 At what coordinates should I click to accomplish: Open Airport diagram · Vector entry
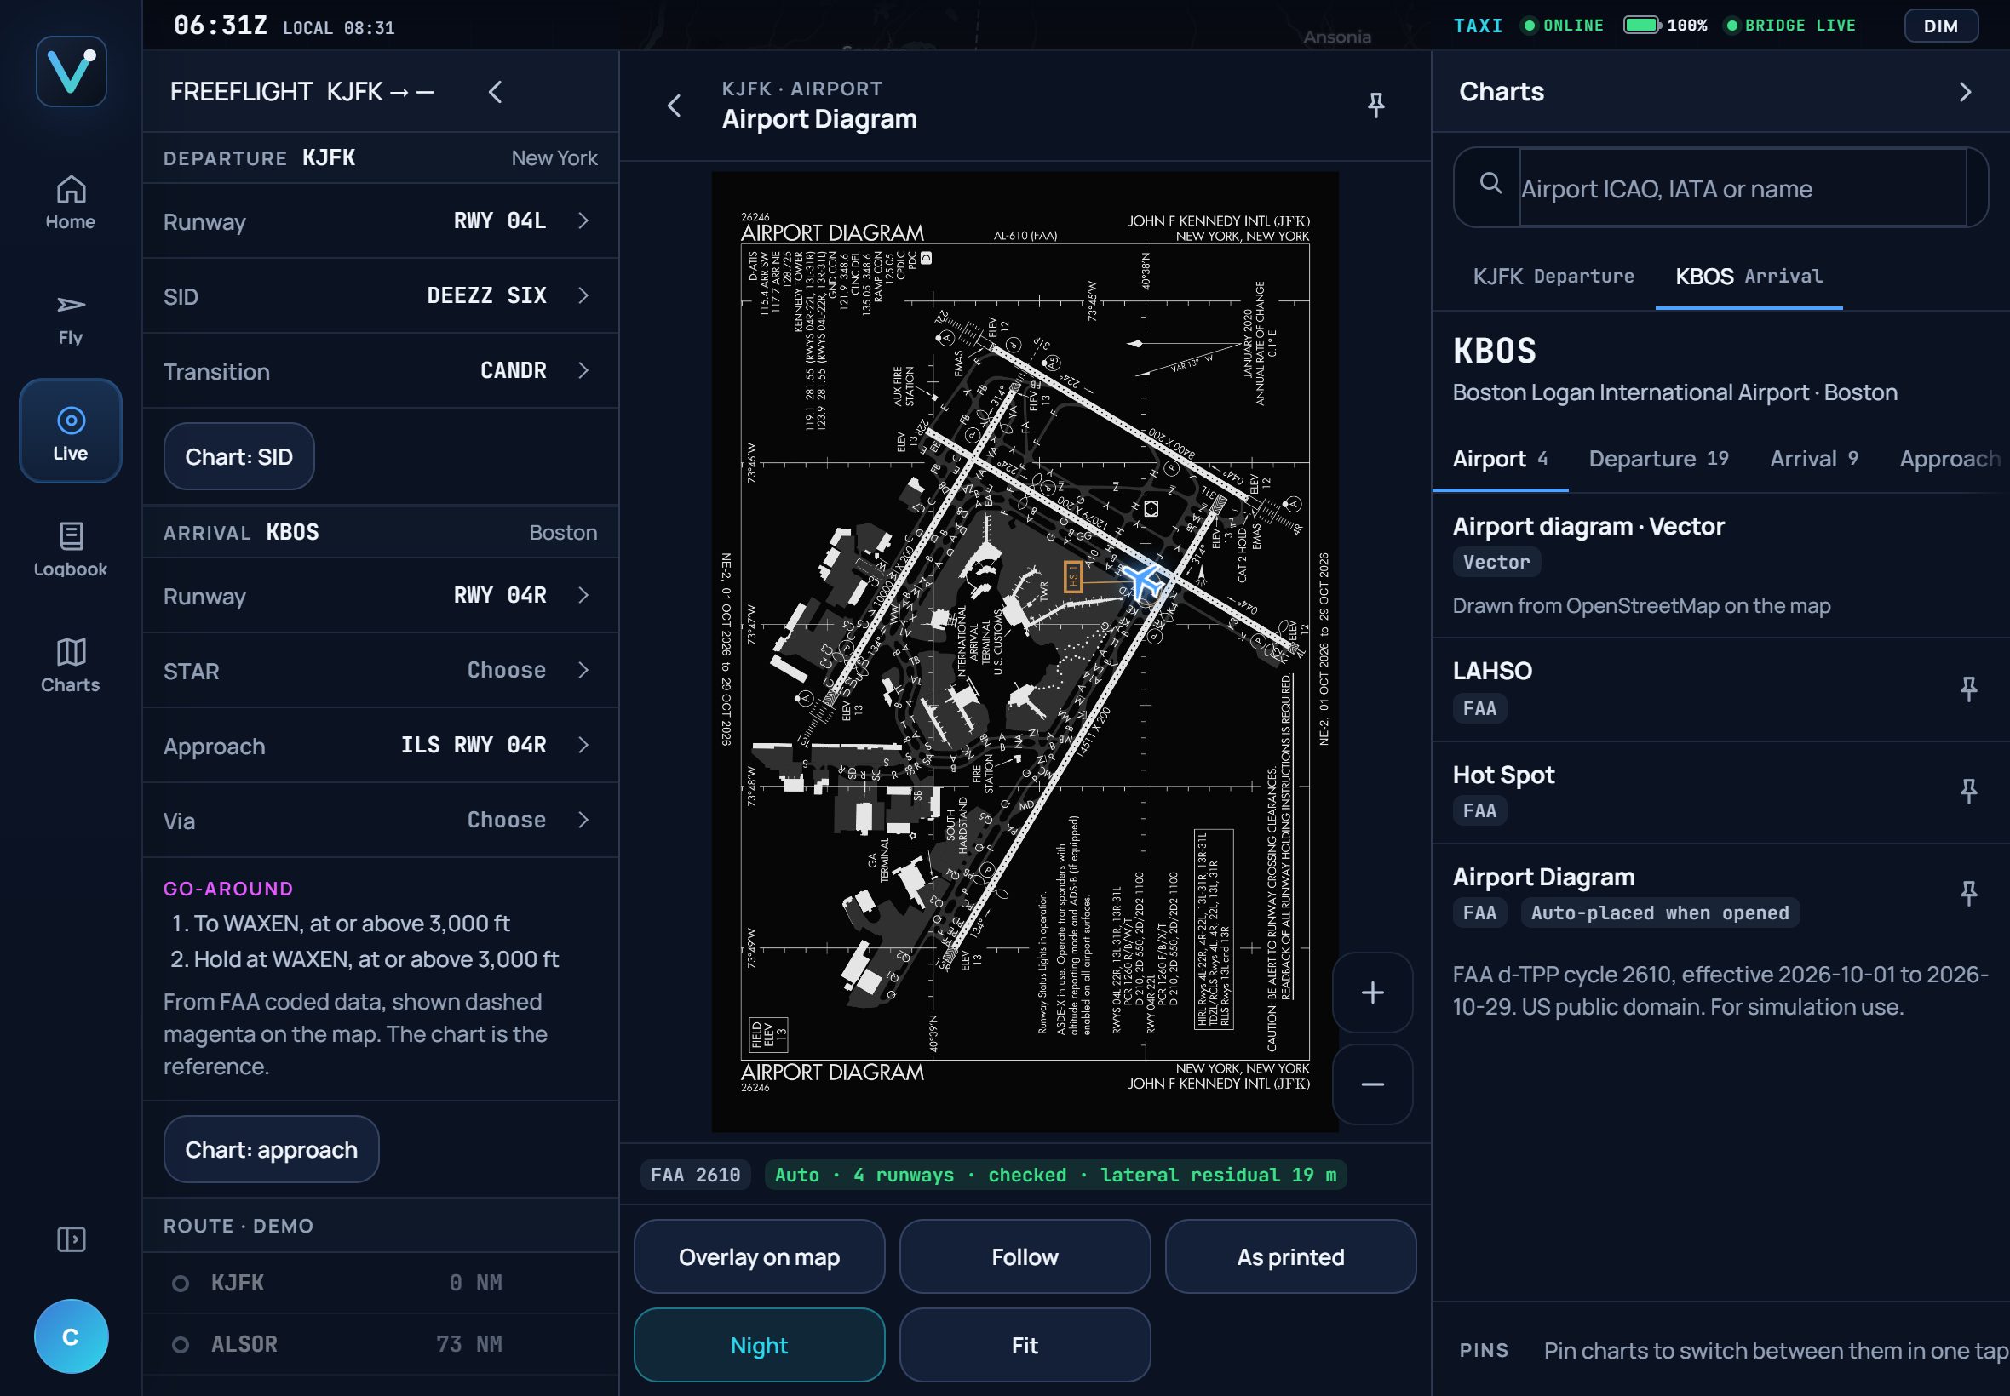1720,565
